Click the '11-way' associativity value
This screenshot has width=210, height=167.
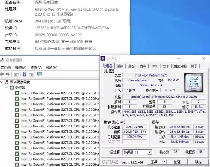(x=199, y=142)
